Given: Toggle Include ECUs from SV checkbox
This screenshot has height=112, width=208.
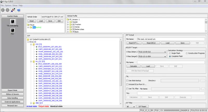Looking at the screenshot, I should (127, 84).
